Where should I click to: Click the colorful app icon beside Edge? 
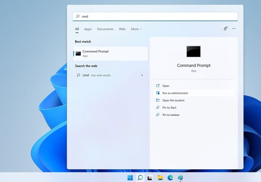coord(180,178)
